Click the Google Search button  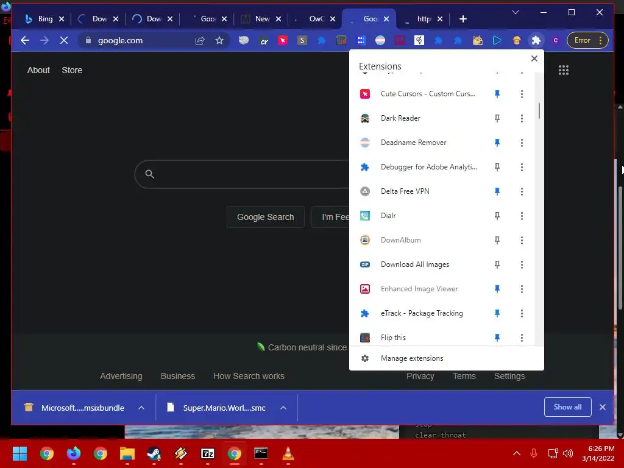tap(266, 217)
